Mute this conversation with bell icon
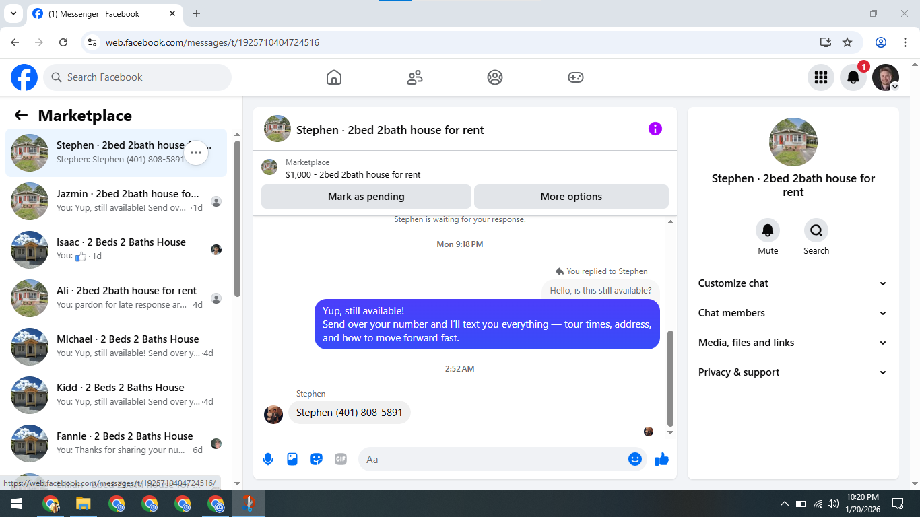This screenshot has height=517, width=920. [x=768, y=231]
